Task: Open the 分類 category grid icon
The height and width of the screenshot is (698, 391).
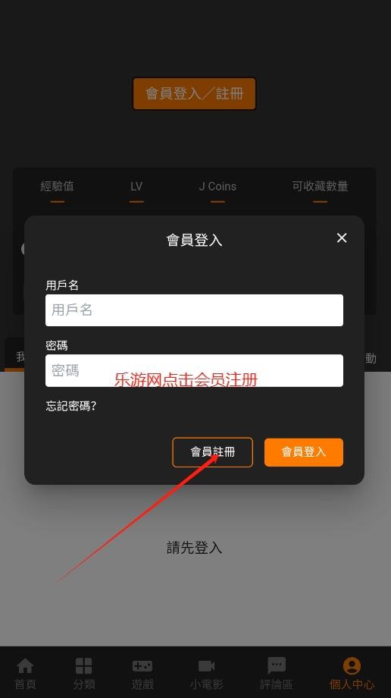Action: 83,666
